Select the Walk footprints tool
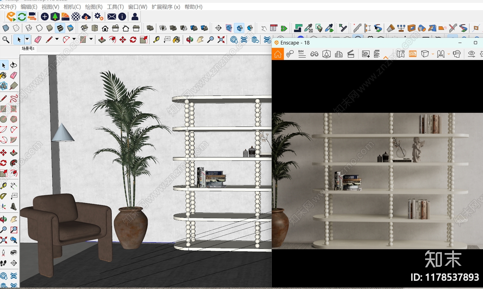The width and height of the screenshot is (483, 289). click(3, 263)
